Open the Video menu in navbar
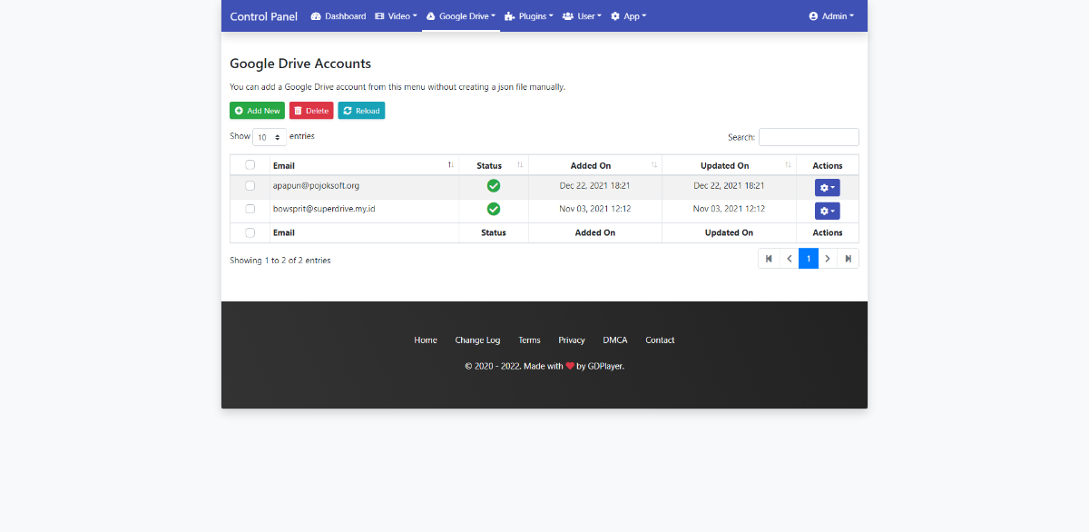 click(x=396, y=16)
